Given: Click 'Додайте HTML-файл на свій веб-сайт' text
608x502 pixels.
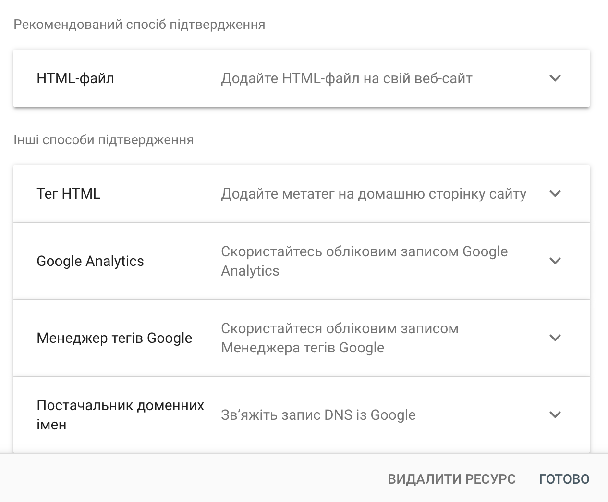Looking at the screenshot, I should pos(346,78).
